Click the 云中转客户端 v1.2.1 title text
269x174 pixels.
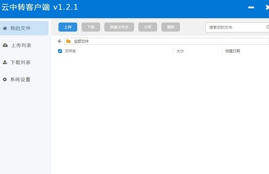pyautogui.click(x=40, y=8)
